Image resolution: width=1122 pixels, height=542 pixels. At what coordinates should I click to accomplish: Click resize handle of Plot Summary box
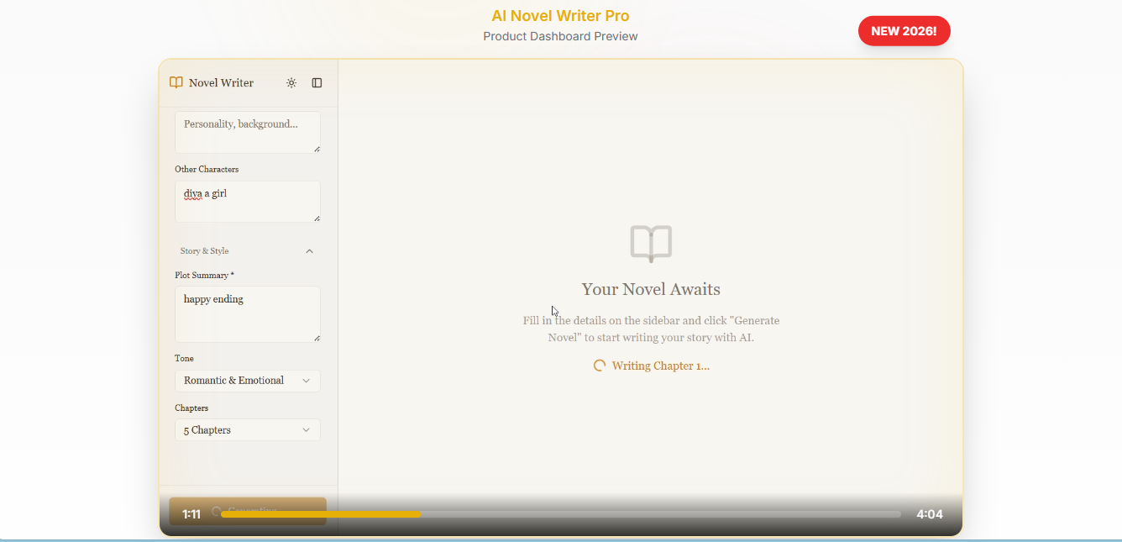pos(317,338)
